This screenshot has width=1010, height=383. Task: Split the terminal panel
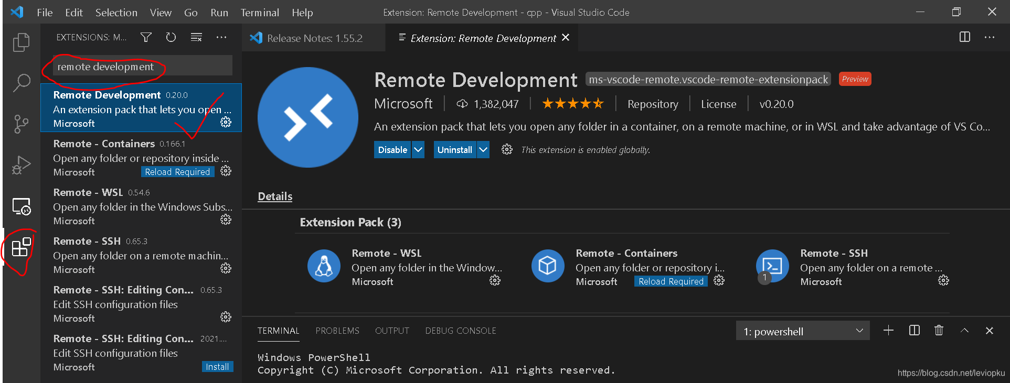(914, 330)
